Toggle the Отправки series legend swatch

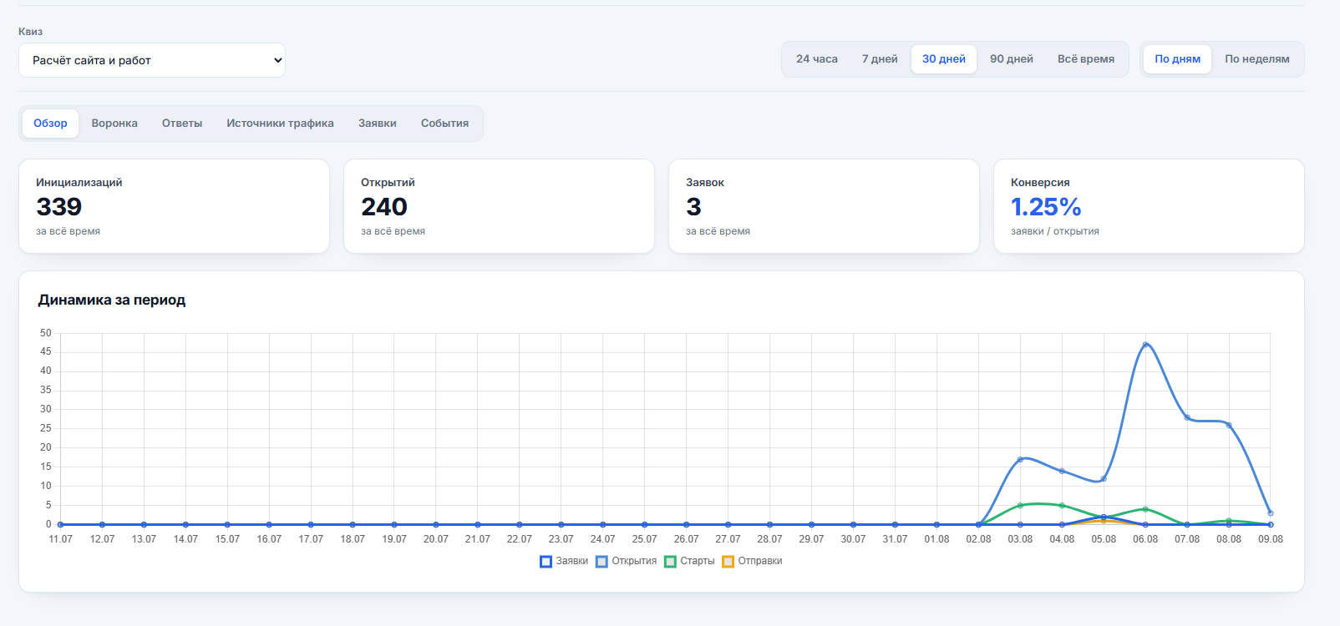(728, 562)
